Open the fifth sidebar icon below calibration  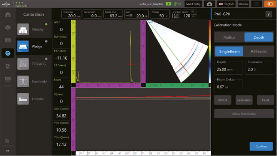pos(8,66)
